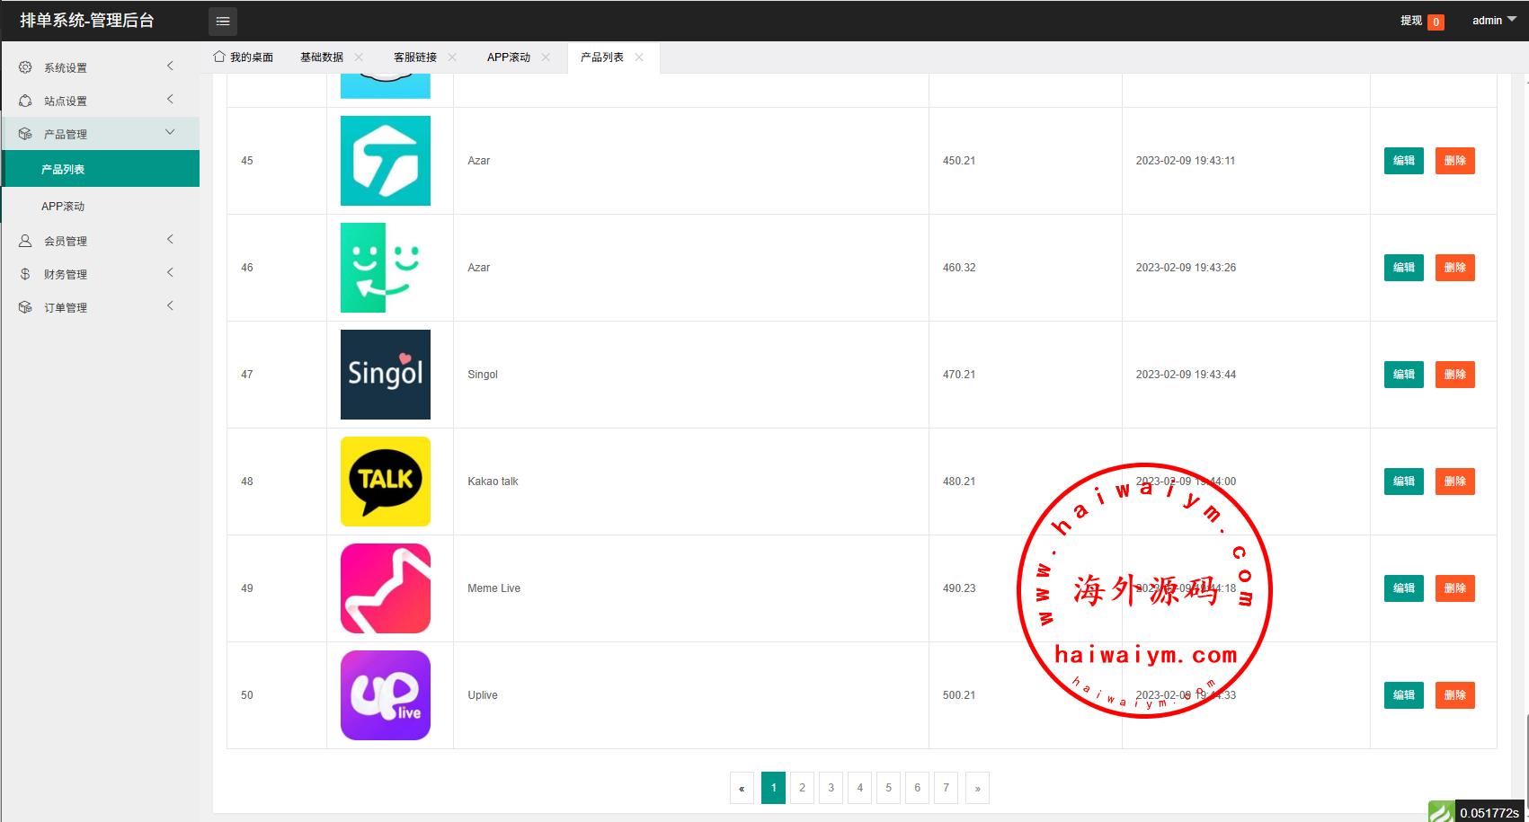1529x822 pixels.
Task: Click 编辑 for product 45 Azar
Action: click(x=1403, y=161)
